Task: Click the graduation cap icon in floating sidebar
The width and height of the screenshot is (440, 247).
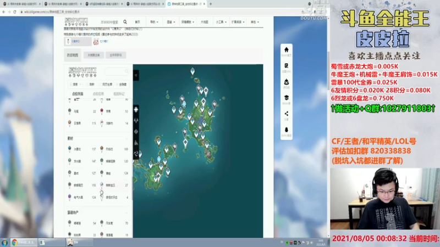Action: (286, 98)
